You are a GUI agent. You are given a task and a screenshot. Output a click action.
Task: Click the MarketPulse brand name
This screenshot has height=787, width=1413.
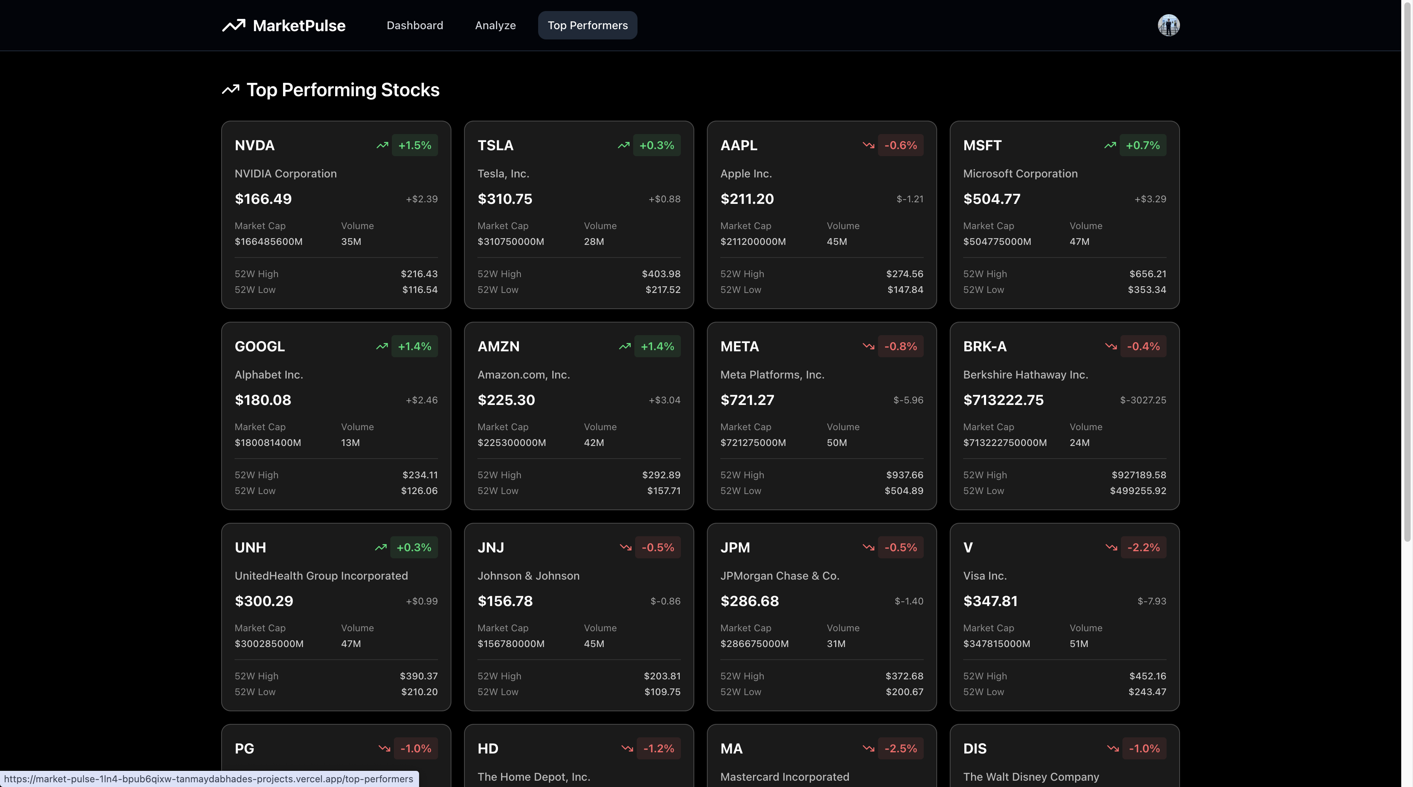(299, 26)
